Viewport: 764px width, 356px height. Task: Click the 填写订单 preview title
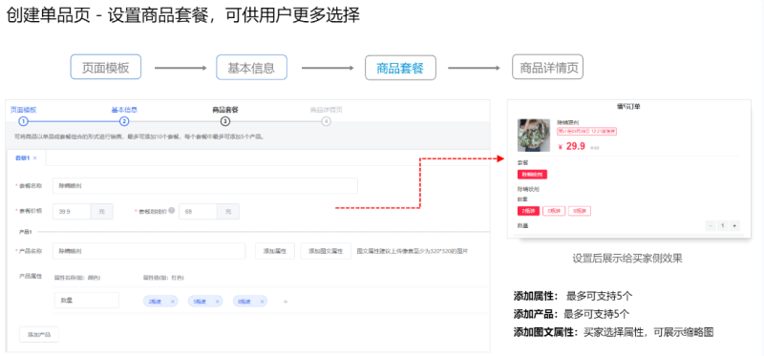[x=628, y=107]
